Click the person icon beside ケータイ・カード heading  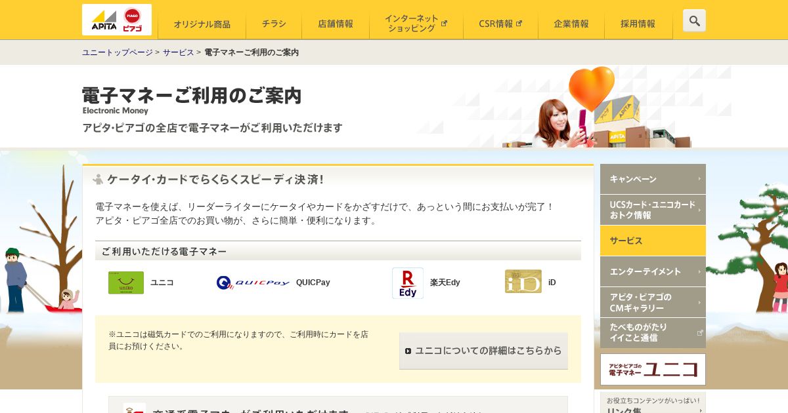pyautogui.click(x=98, y=179)
